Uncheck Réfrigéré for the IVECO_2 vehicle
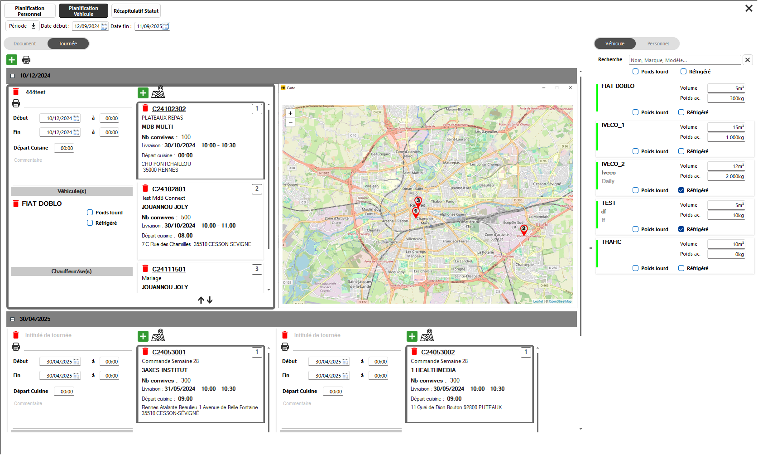Viewport: 758px width, 455px height. click(681, 190)
